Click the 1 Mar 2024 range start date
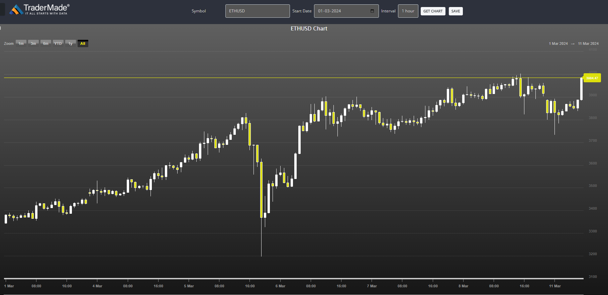 pos(558,43)
